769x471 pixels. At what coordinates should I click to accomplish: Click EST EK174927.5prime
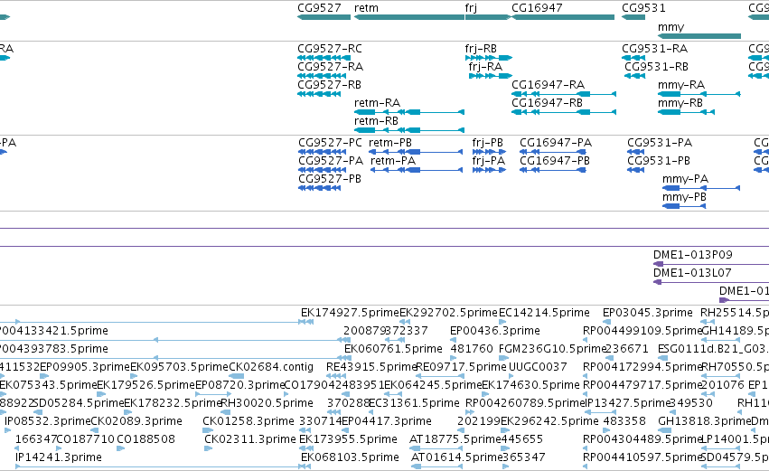(350, 313)
